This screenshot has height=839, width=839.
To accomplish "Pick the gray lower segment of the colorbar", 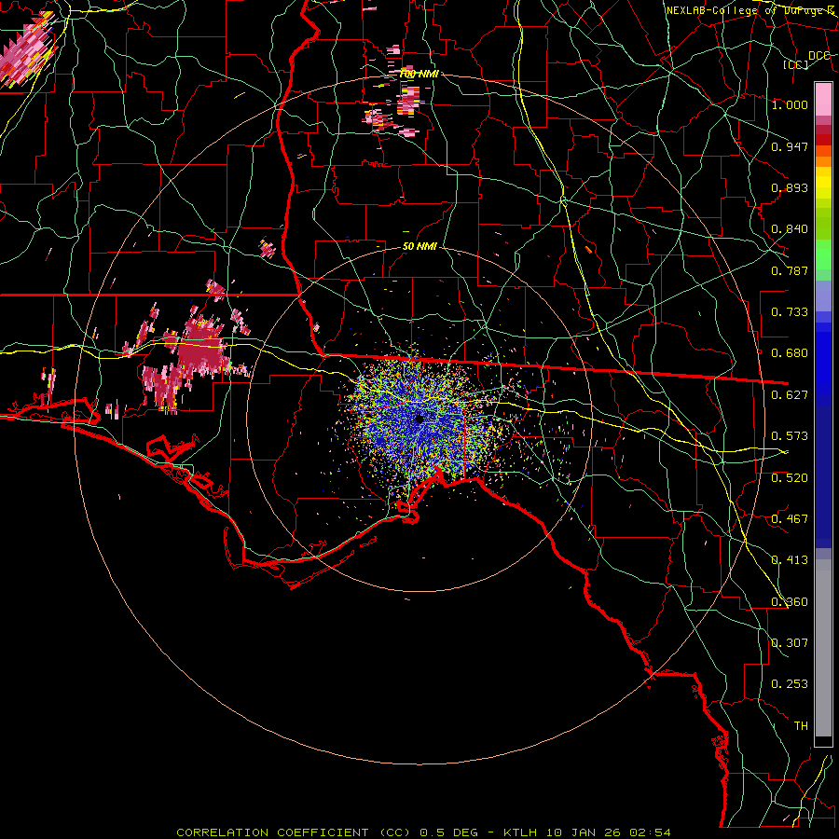I will [823, 648].
